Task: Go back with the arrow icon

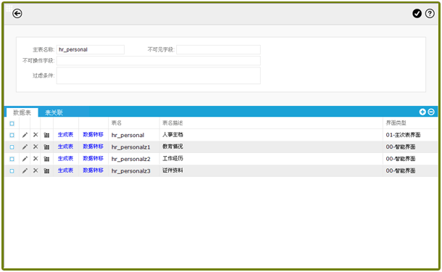Action: 17,13
